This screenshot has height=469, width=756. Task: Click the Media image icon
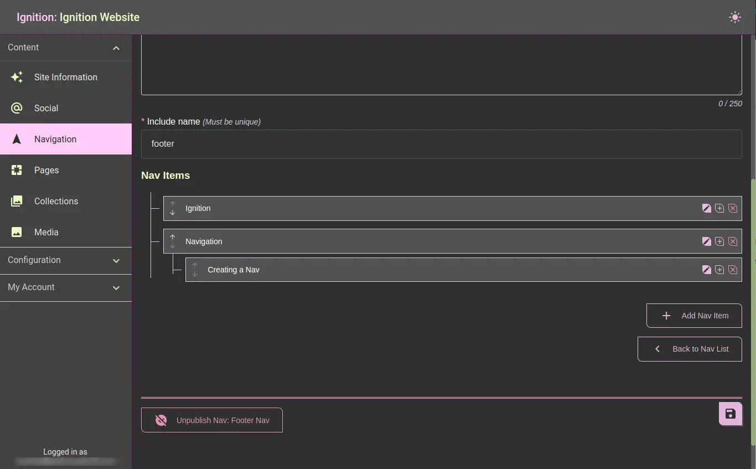(17, 232)
